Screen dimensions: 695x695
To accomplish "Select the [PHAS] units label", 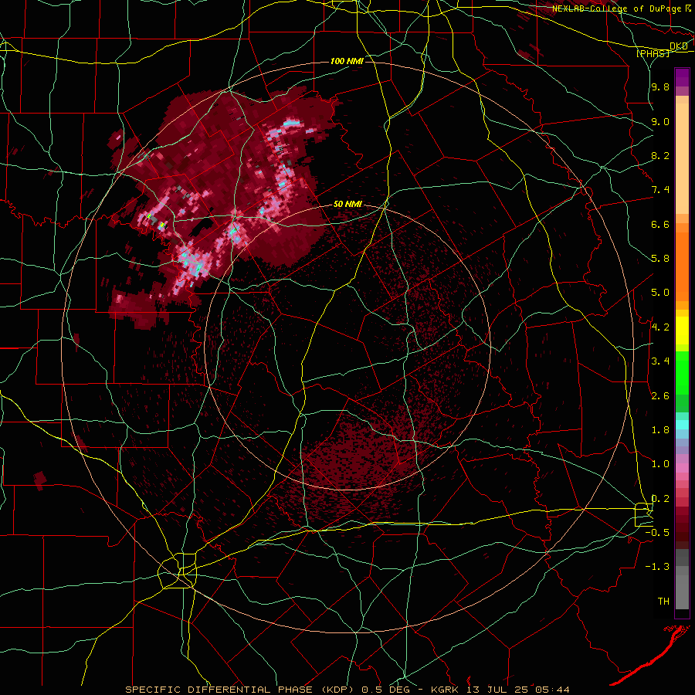I will click(653, 54).
